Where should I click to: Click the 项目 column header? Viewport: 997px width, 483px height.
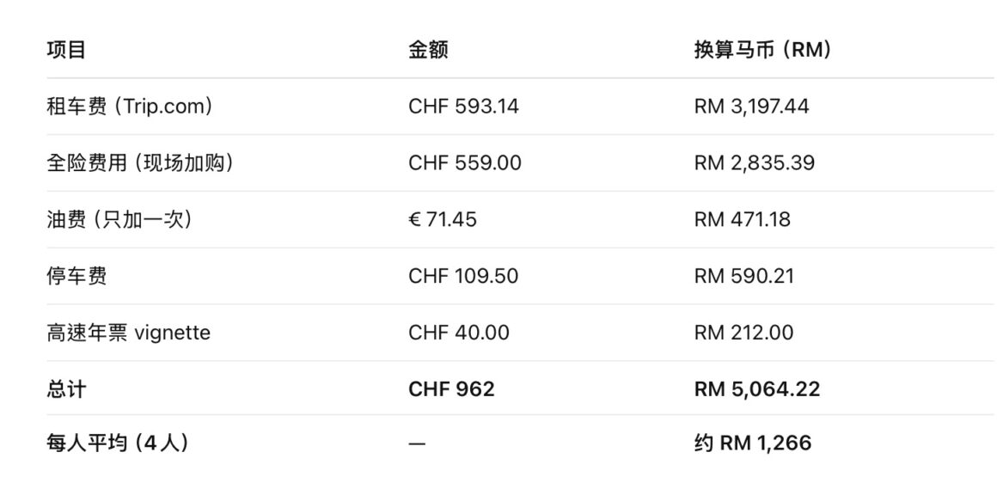(x=66, y=50)
